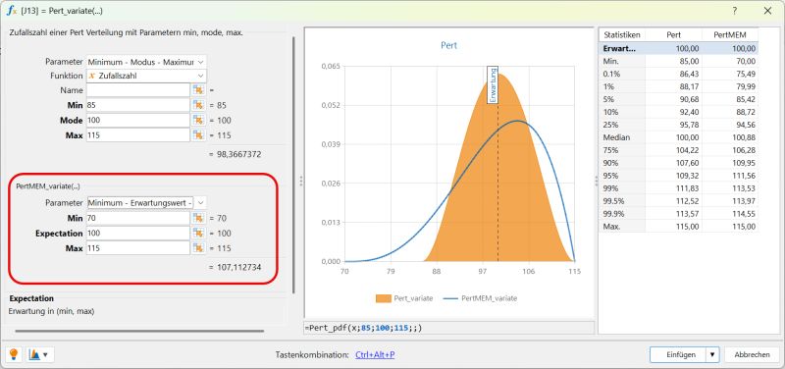
Task: Open the chart type icon menu
Action: (40, 354)
